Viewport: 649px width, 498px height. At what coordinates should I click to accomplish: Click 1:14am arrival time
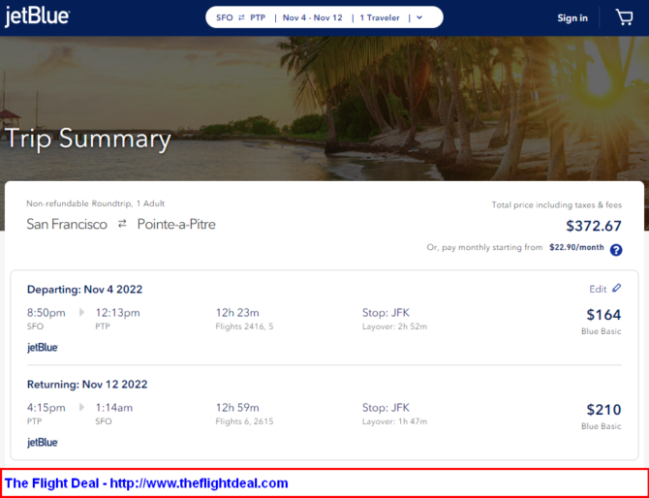(x=114, y=408)
